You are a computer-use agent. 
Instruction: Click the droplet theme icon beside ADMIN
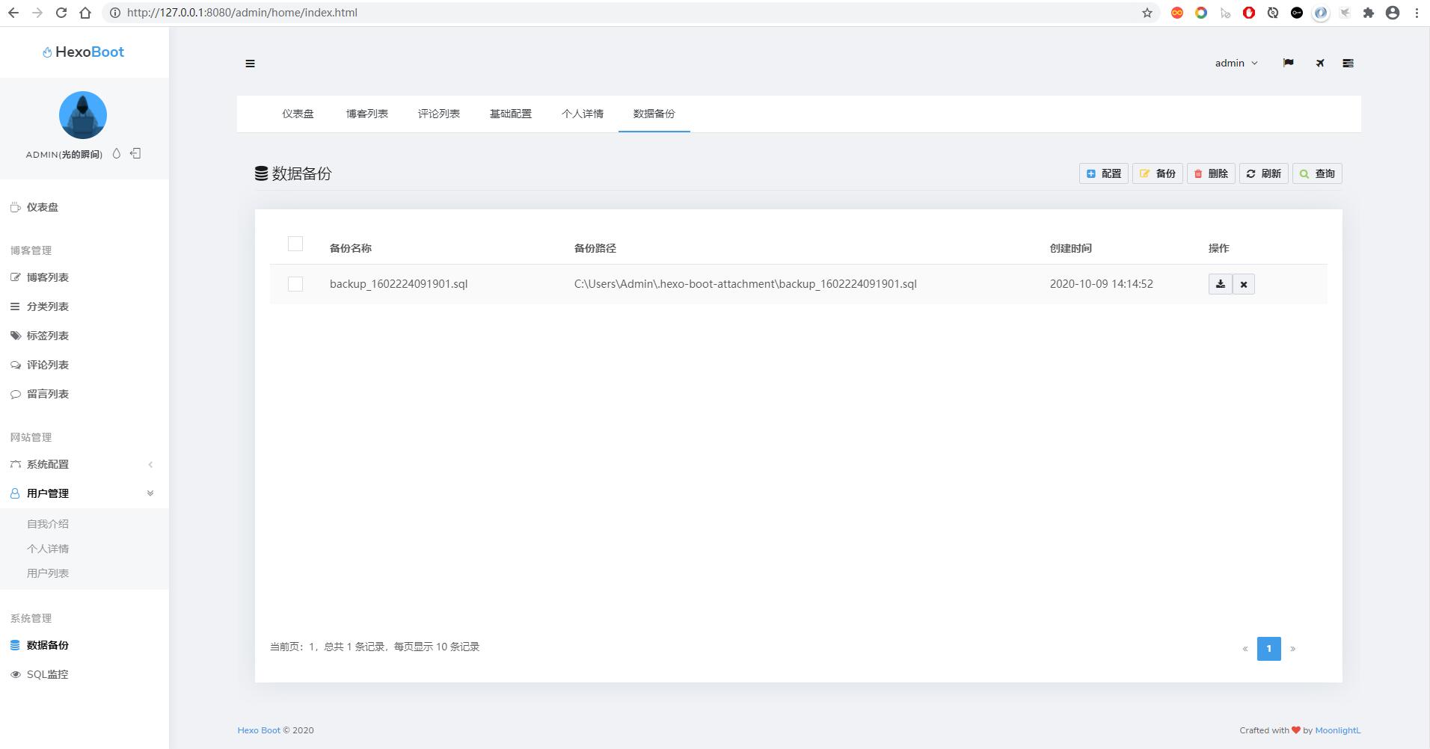pyautogui.click(x=116, y=153)
